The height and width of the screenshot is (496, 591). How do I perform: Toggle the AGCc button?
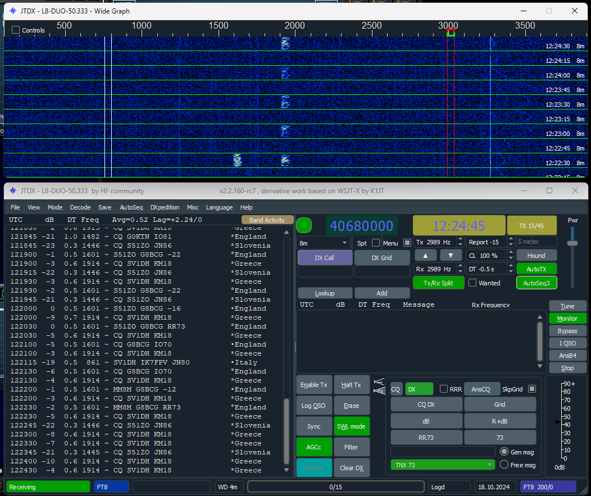pyautogui.click(x=314, y=447)
